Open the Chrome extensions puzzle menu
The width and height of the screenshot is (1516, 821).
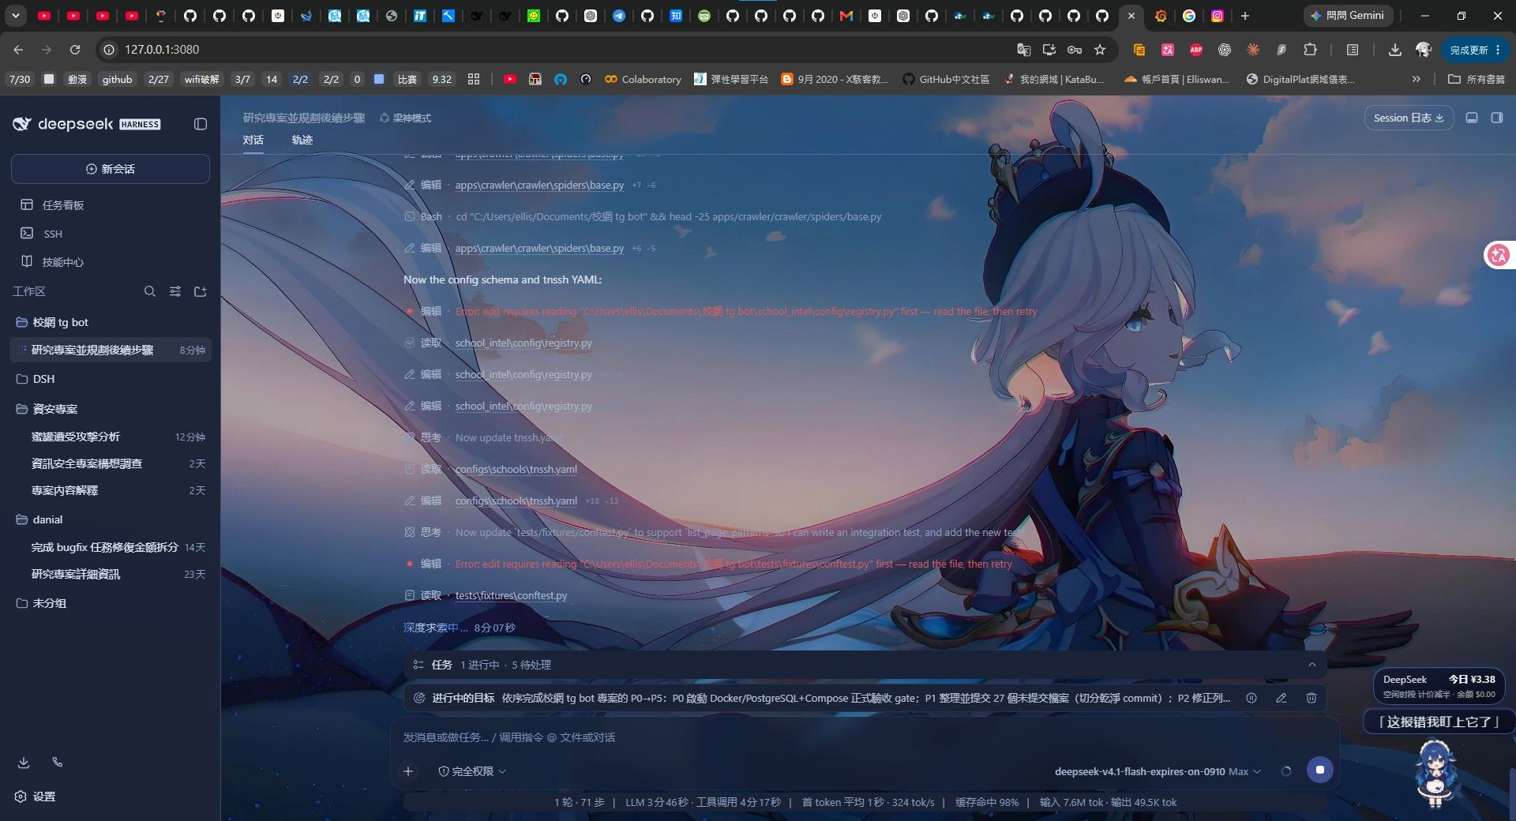(x=1310, y=50)
